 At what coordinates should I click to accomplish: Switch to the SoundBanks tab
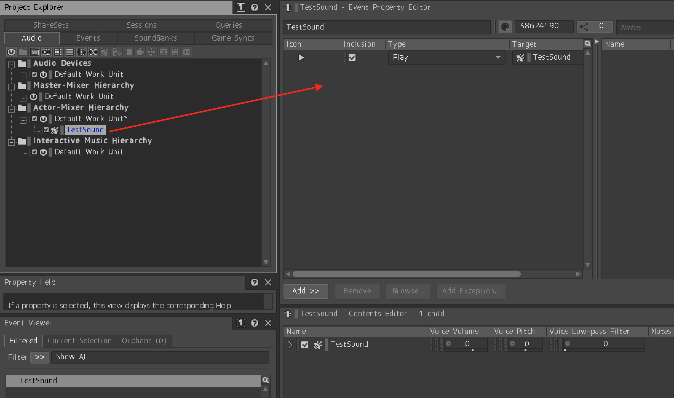click(156, 38)
